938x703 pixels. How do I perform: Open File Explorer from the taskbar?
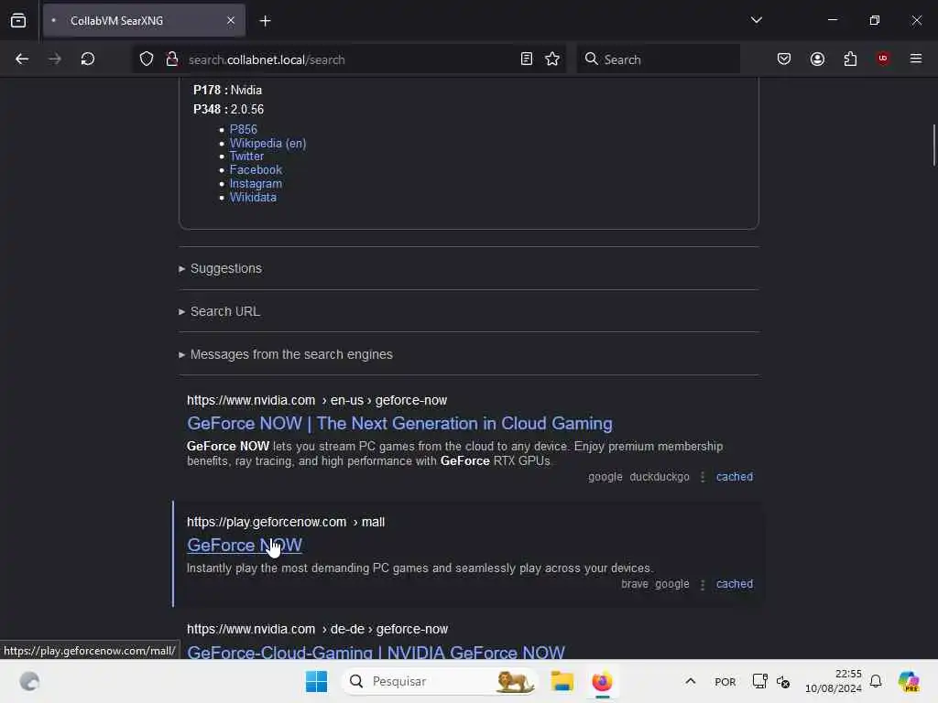tap(562, 681)
